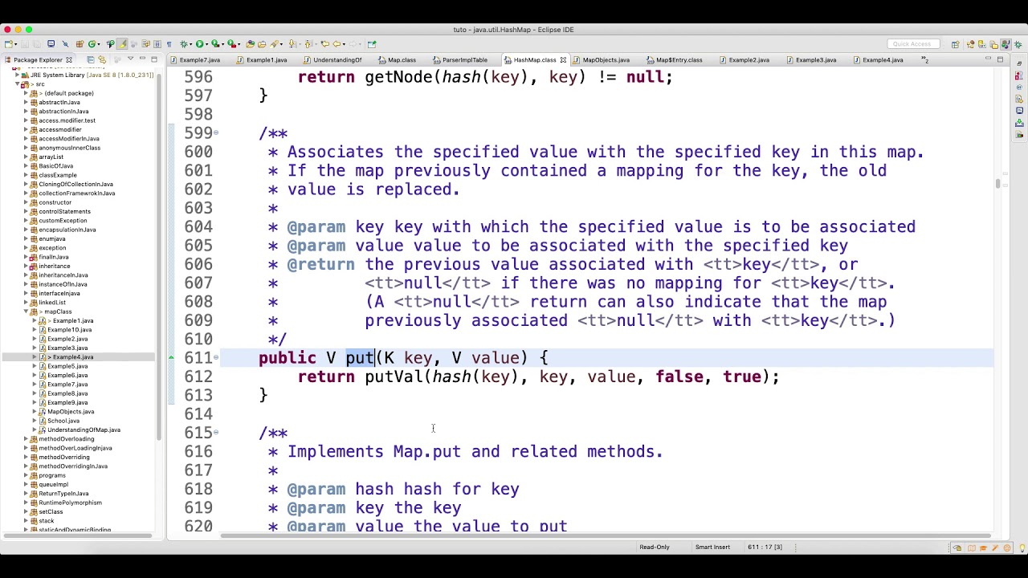Select School.java in the tree

pos(63,421)
